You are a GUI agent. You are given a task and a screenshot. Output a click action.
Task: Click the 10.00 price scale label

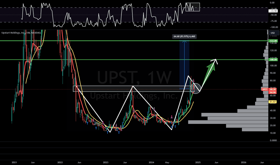[273, 133]
